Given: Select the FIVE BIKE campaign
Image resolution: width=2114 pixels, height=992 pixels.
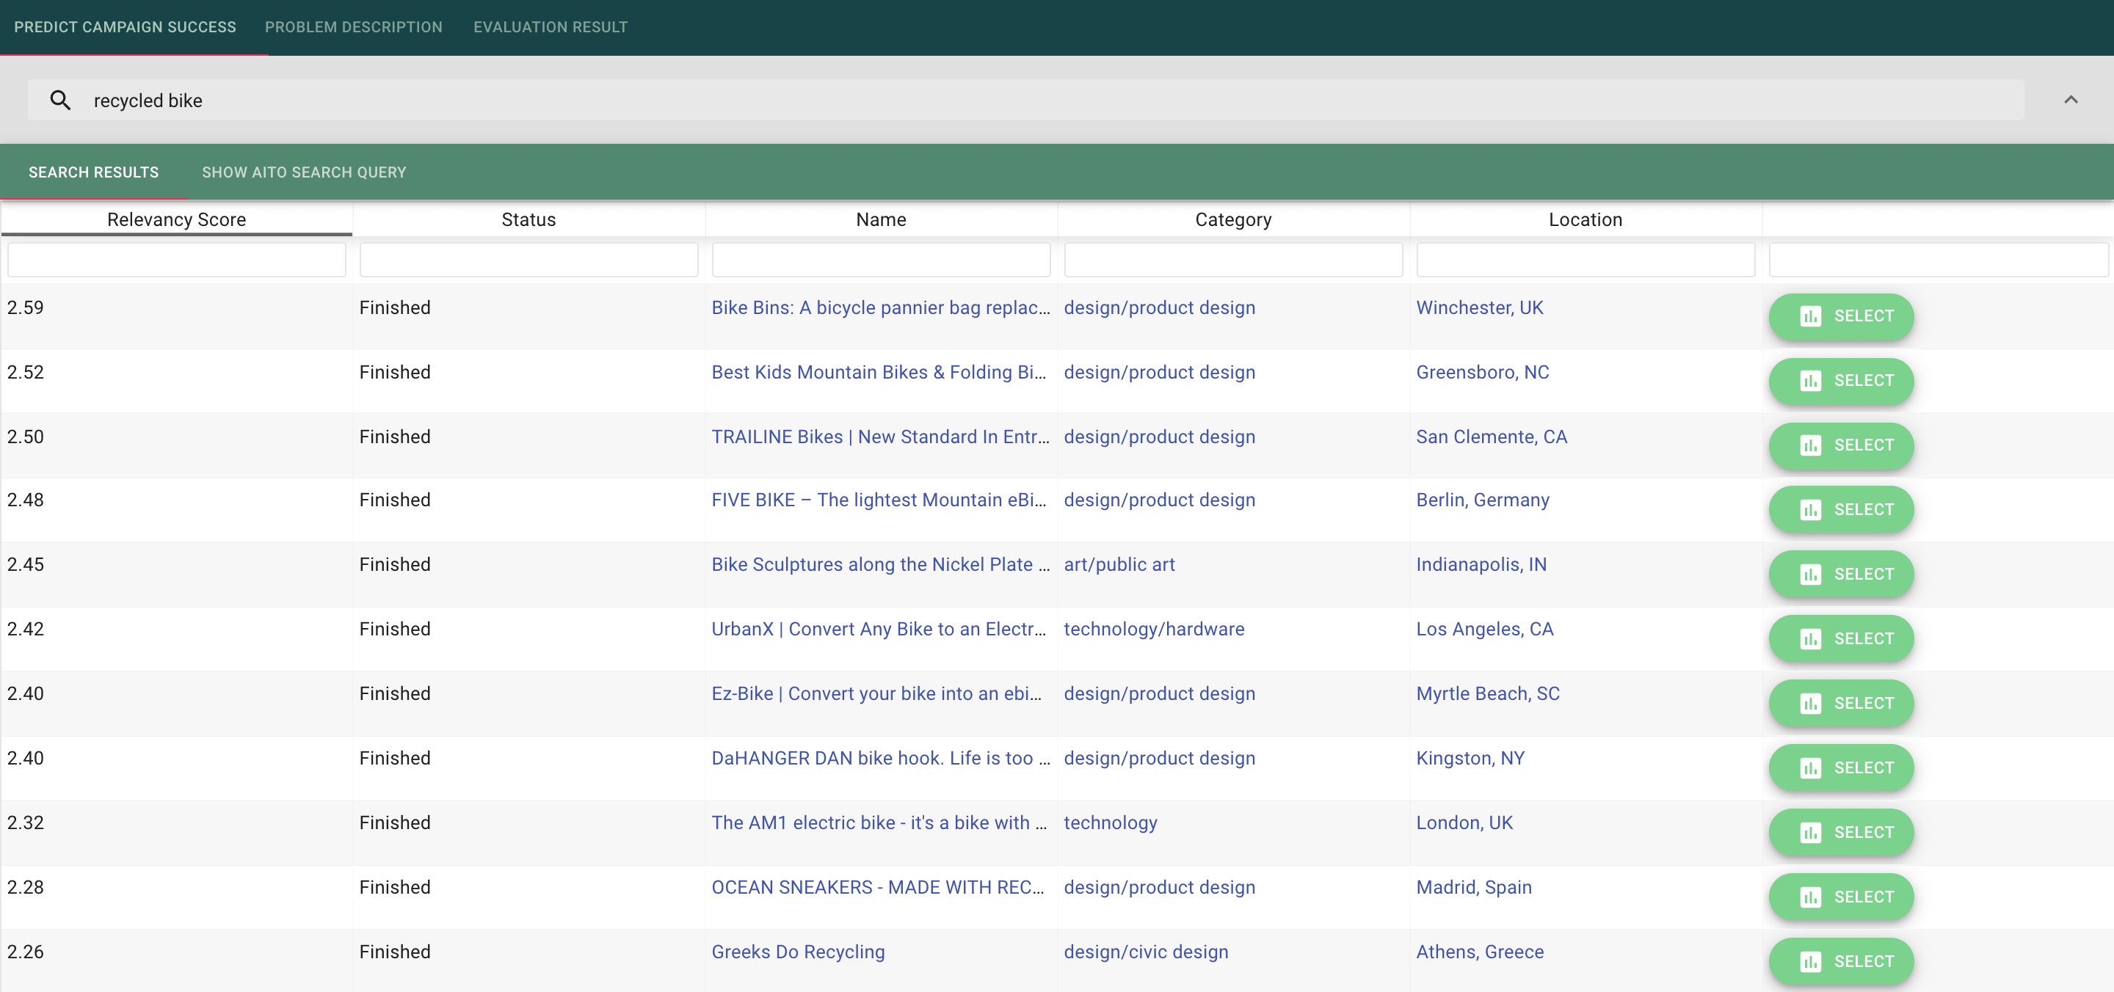Looking at the screenshot, I should [x=1841, y=509].
